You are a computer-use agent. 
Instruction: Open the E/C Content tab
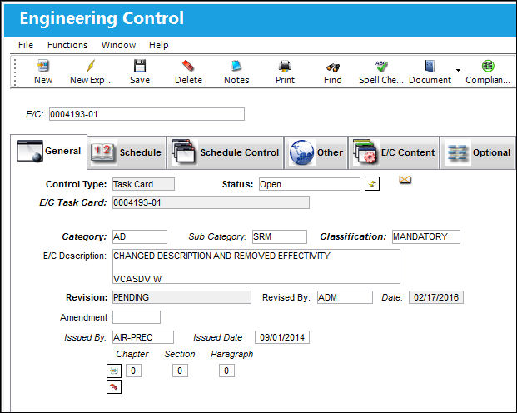(394, 152)
